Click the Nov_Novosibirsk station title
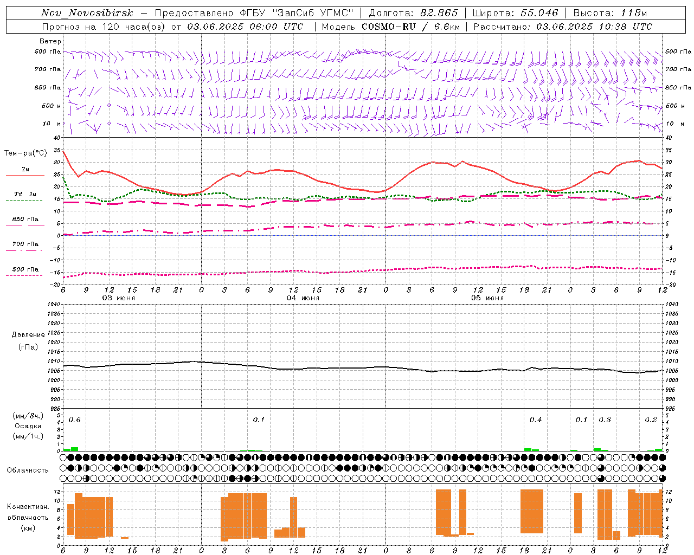The height and width of the screenshot is (555, 694). point(87,13)
